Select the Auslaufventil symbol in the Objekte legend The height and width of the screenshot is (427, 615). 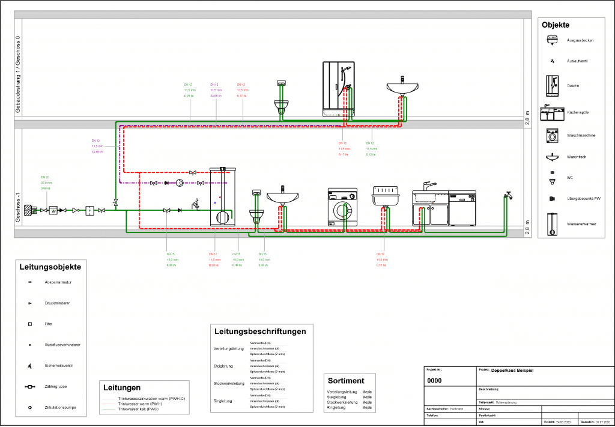tap(553, 61)
